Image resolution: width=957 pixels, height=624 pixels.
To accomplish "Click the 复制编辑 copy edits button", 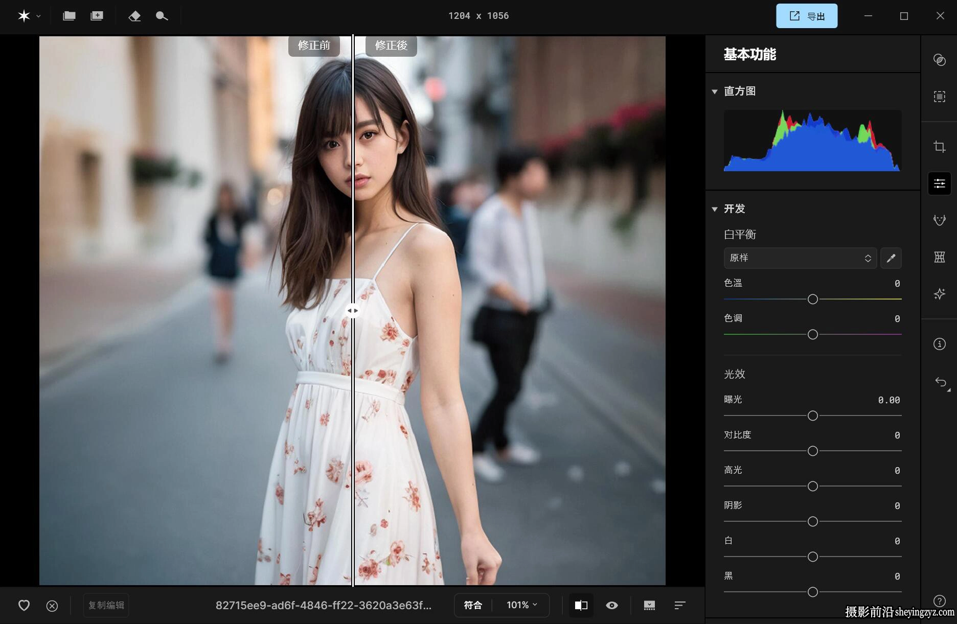I will 106,605.
